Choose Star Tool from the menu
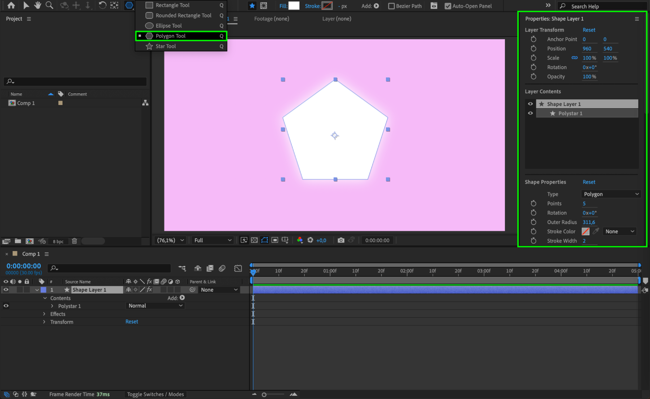This screenshot has height=399, width=650. click(x=166, y=46)
